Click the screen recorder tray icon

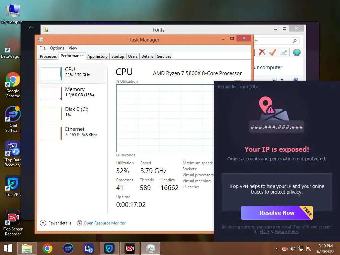(285, 249)
